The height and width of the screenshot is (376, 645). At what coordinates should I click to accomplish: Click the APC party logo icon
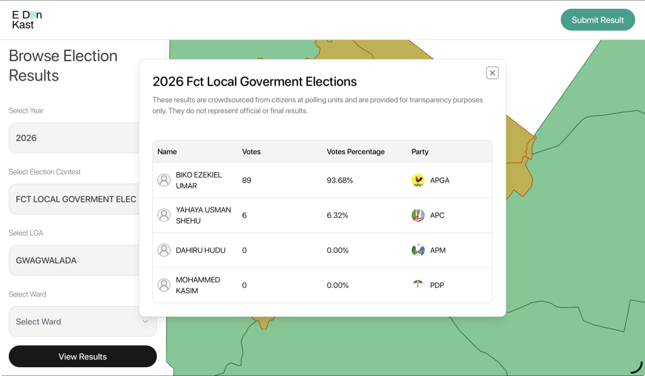418,215
